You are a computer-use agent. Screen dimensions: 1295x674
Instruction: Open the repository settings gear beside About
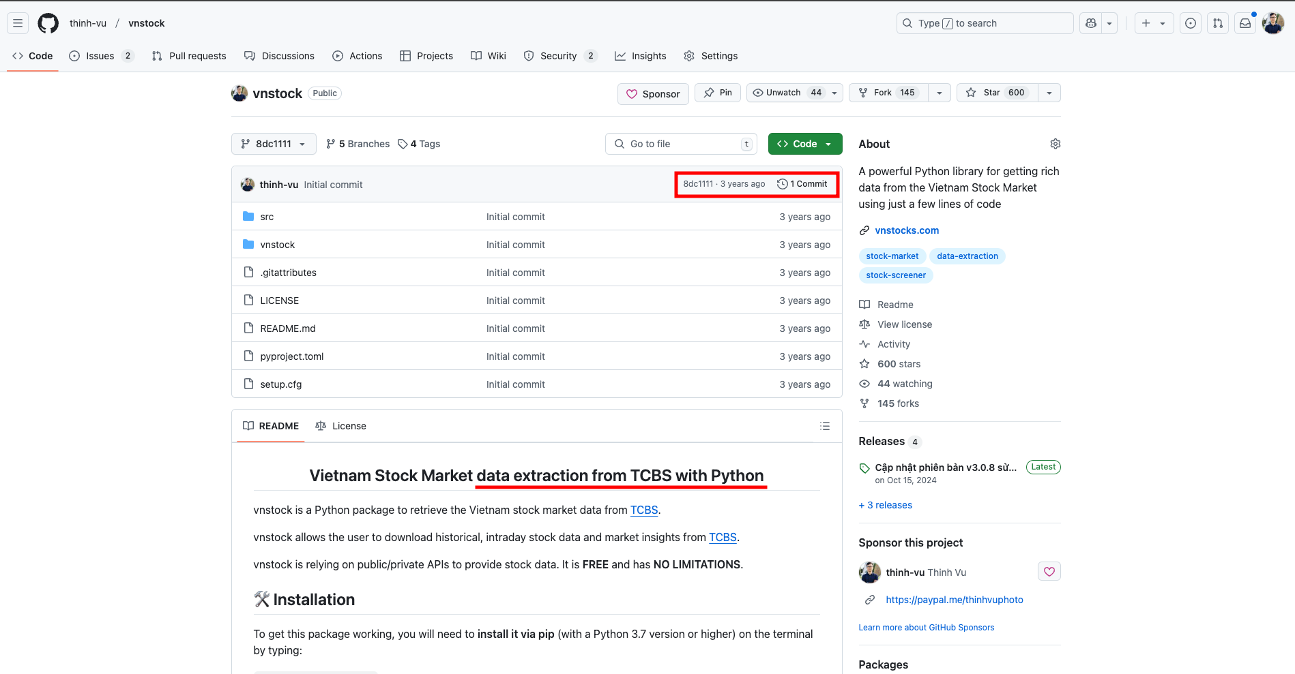1055,143
